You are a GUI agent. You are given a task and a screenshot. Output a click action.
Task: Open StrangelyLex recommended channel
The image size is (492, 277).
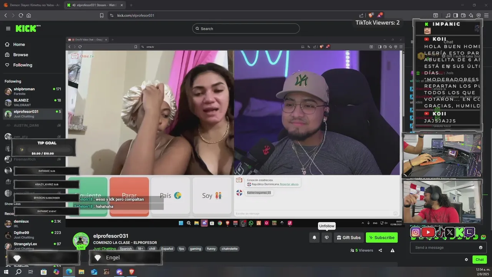pos(33,246)
